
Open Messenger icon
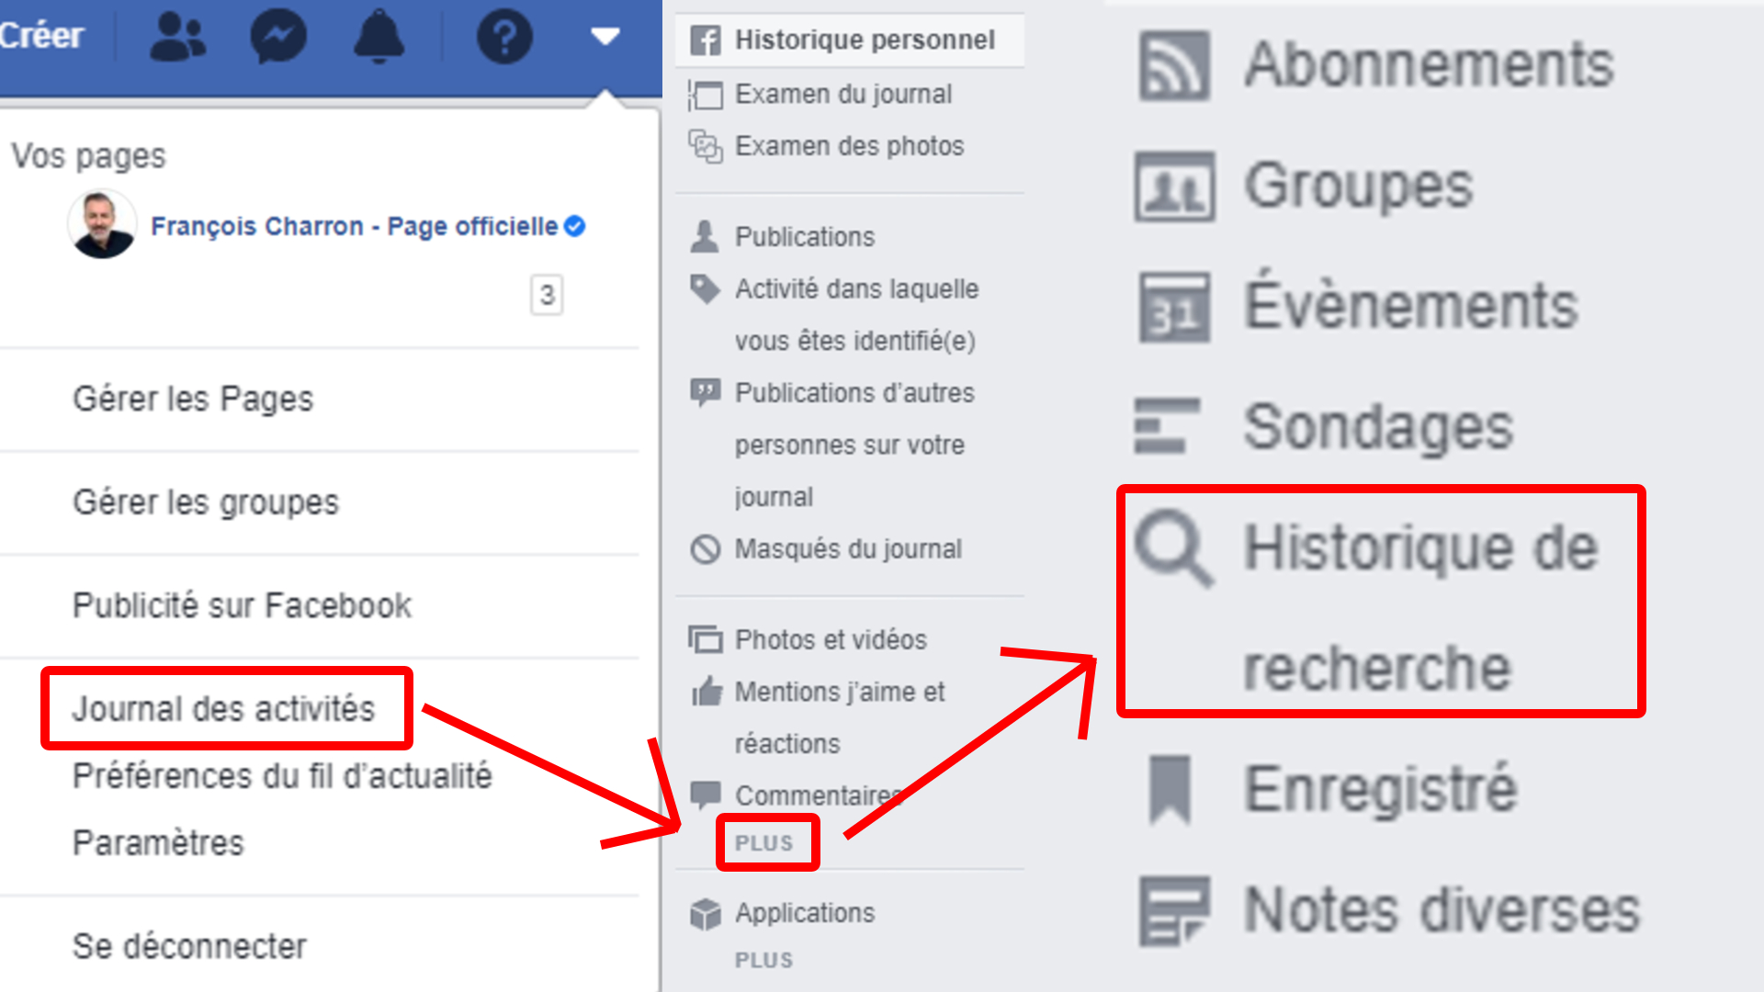(x=278, y=37)
